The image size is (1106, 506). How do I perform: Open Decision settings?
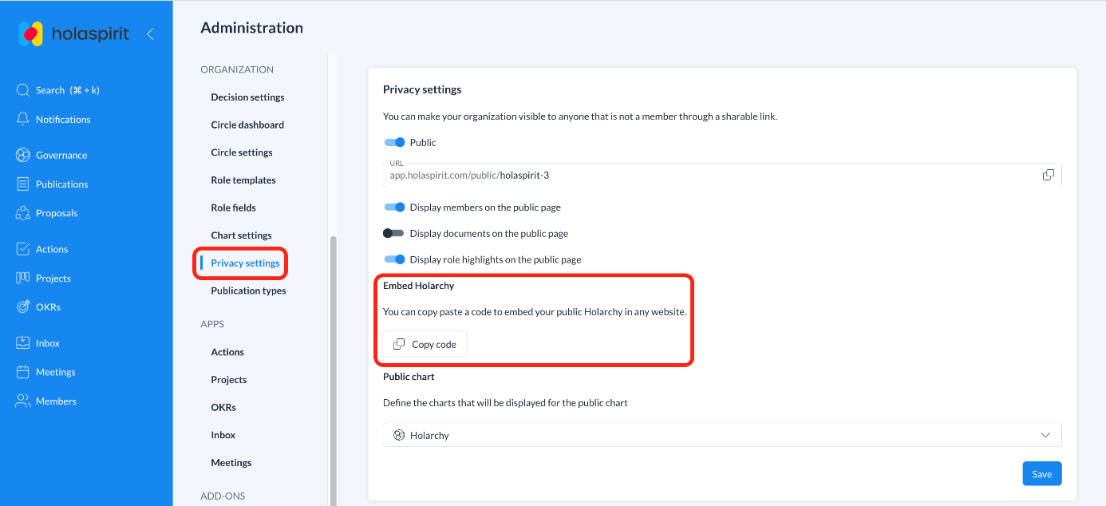(247, 97)
